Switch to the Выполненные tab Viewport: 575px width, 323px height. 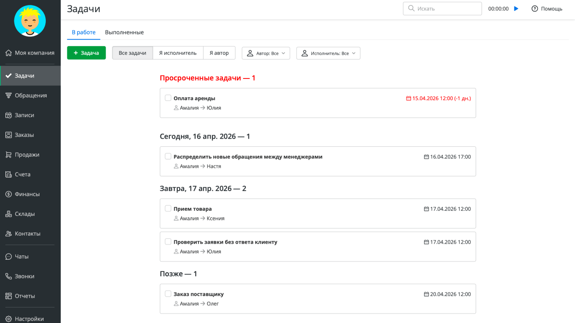coord(124,32)
